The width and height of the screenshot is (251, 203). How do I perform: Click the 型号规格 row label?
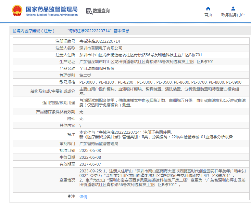(67, 82)
